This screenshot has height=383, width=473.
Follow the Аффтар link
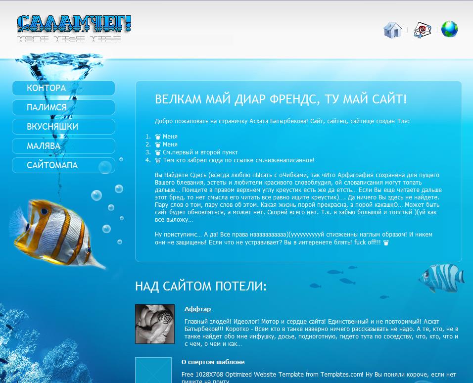click(197, 309)
